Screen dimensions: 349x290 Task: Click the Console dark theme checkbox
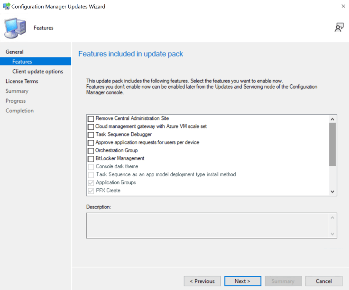click(91, 167)
